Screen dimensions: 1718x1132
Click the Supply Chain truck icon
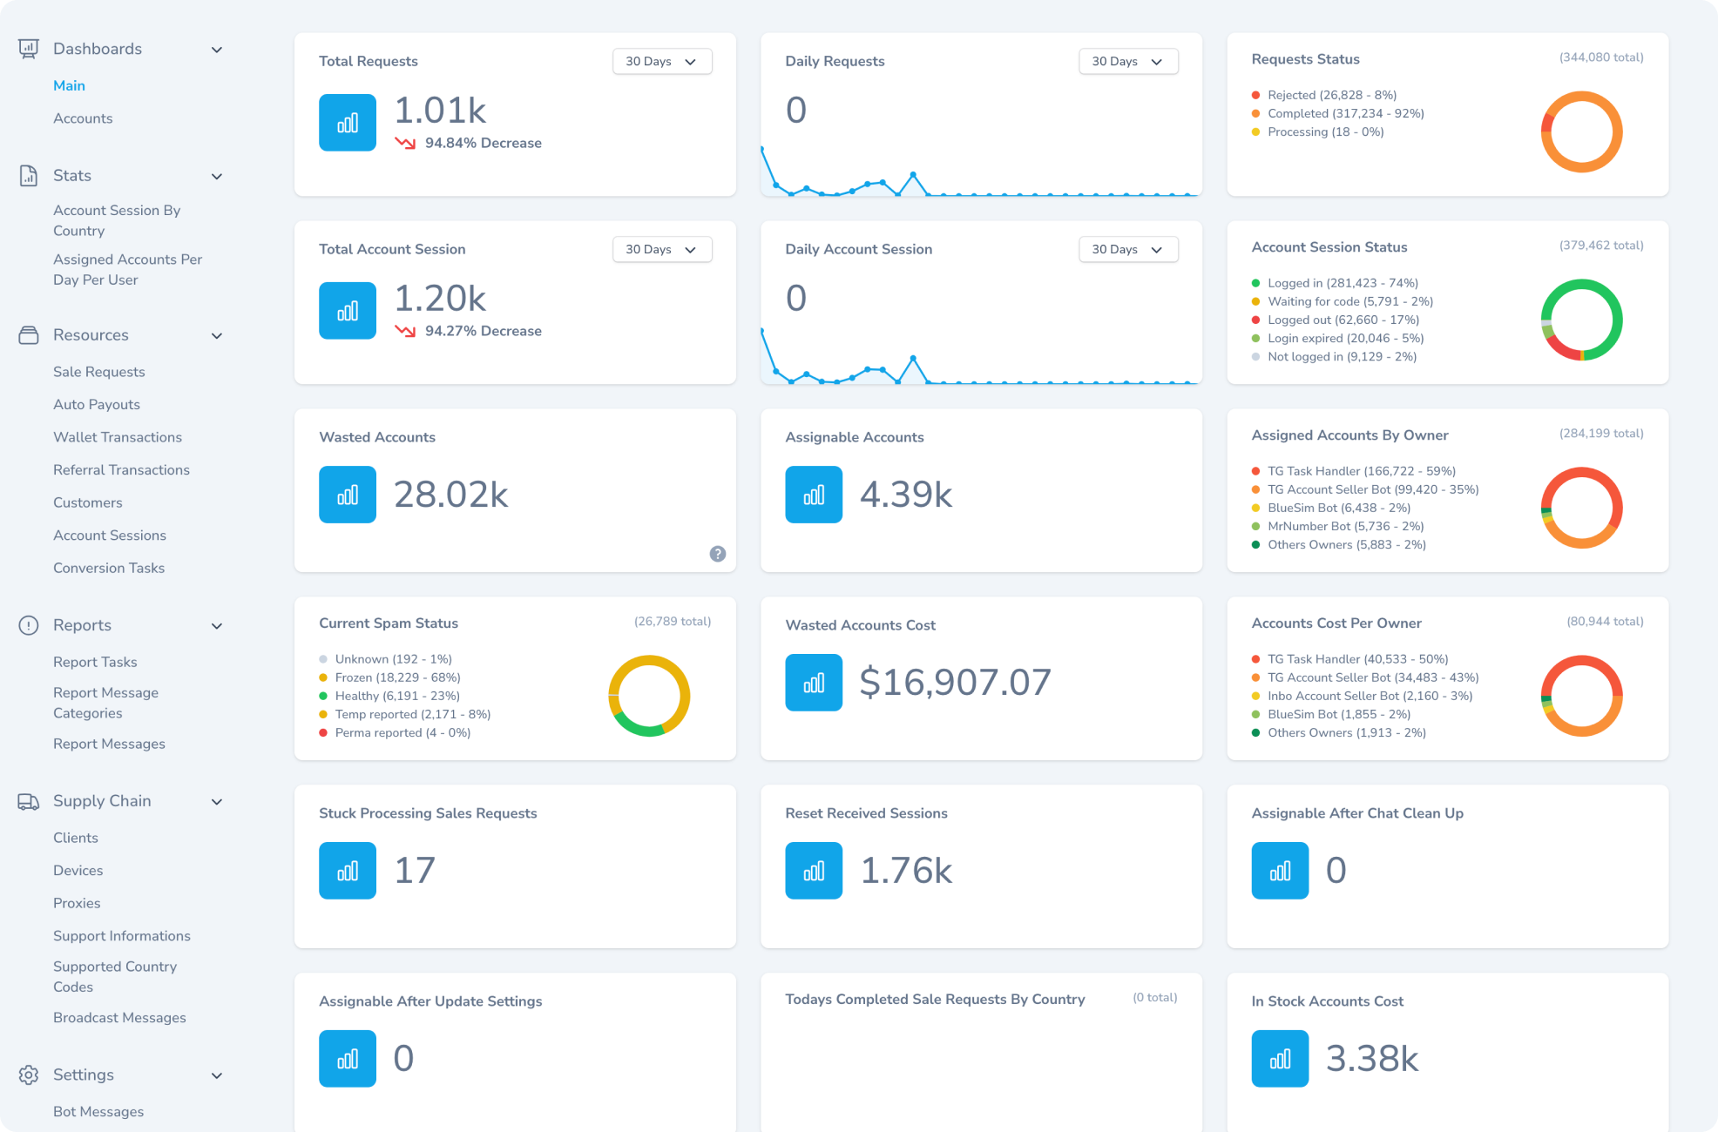click(29, 801)
